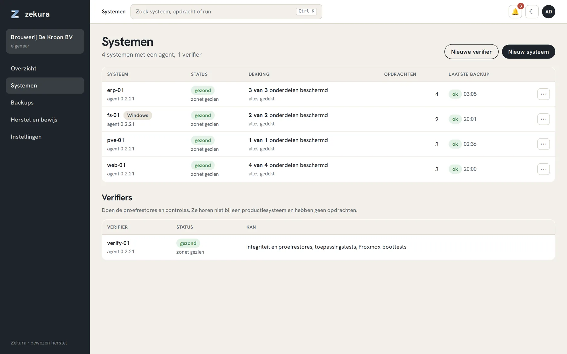567x354 pixels.
Task: Click the verifier capabilities text for verify-01
Action: point(326,247)
